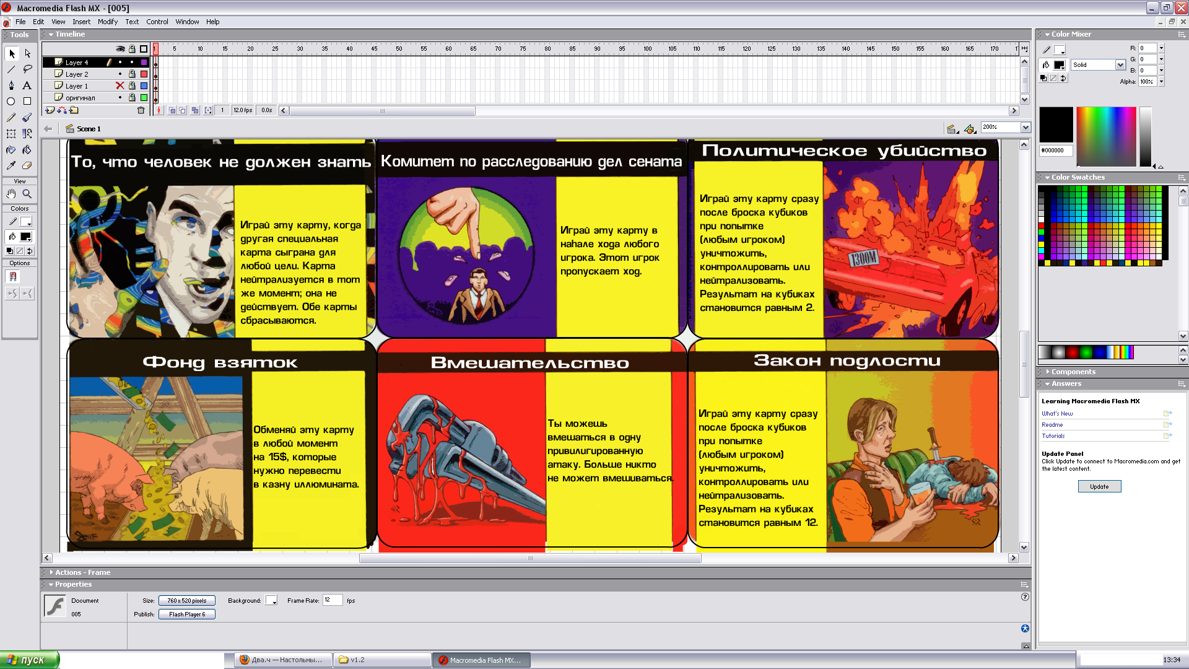This screenshot has width=1189, height=669.
Task: Click the brightness slider in Color Mixer
Action: tap(1145, 136)
